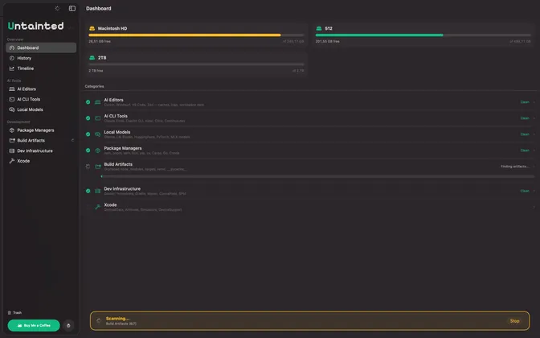Go to Timeline in the sidebar
Viewport: 540px width, 338px height.
(41, 68)
